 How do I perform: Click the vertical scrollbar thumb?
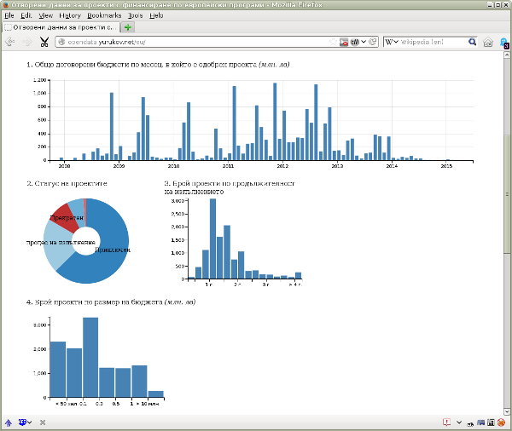(507, 194)
